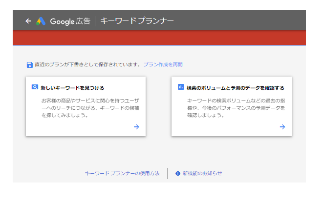Select the キーワード プランナー header title
The height and width of the screenshot is (203, 324).
coord(137,21)
